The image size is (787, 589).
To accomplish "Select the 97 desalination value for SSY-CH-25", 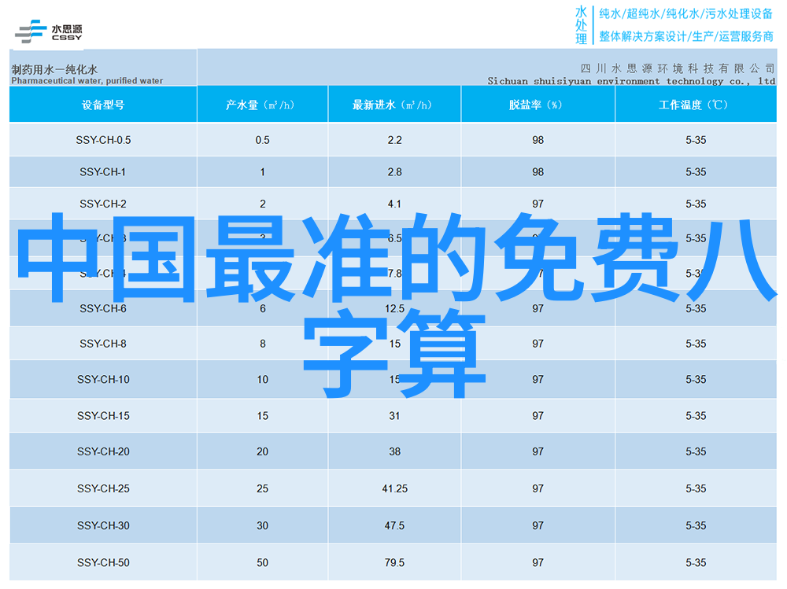I will coord(538,488).
